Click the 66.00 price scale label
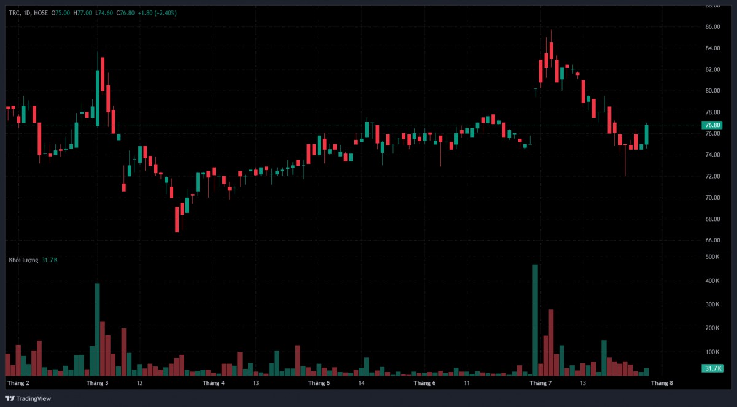Image resolution: width=737 pixels, height=407 pixels. tap(712, 241)
